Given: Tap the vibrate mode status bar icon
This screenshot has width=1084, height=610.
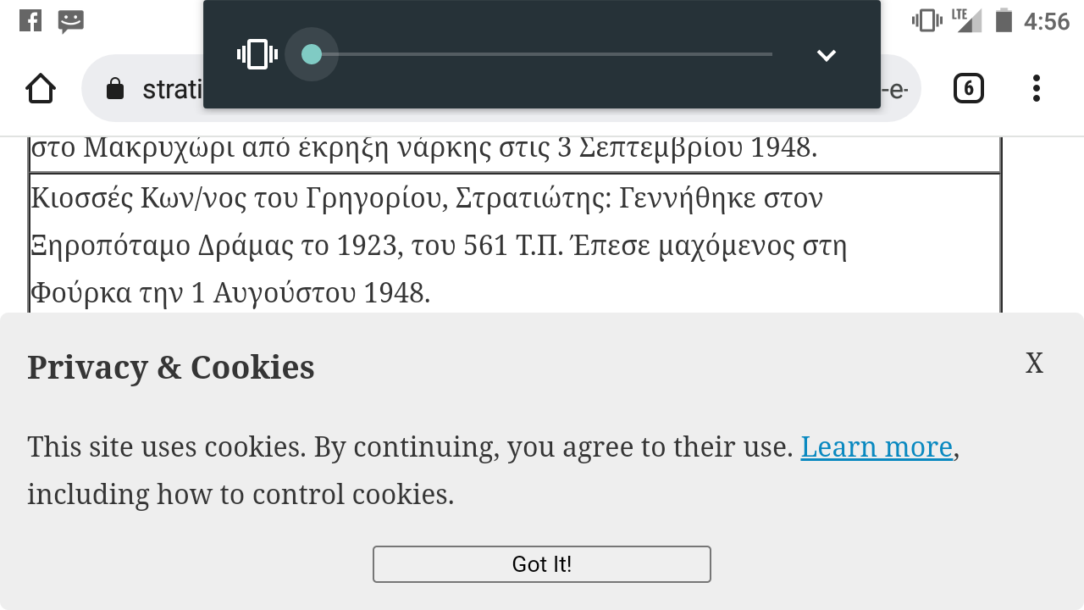Looking at the screenshot, I should (x=926, y=20).
